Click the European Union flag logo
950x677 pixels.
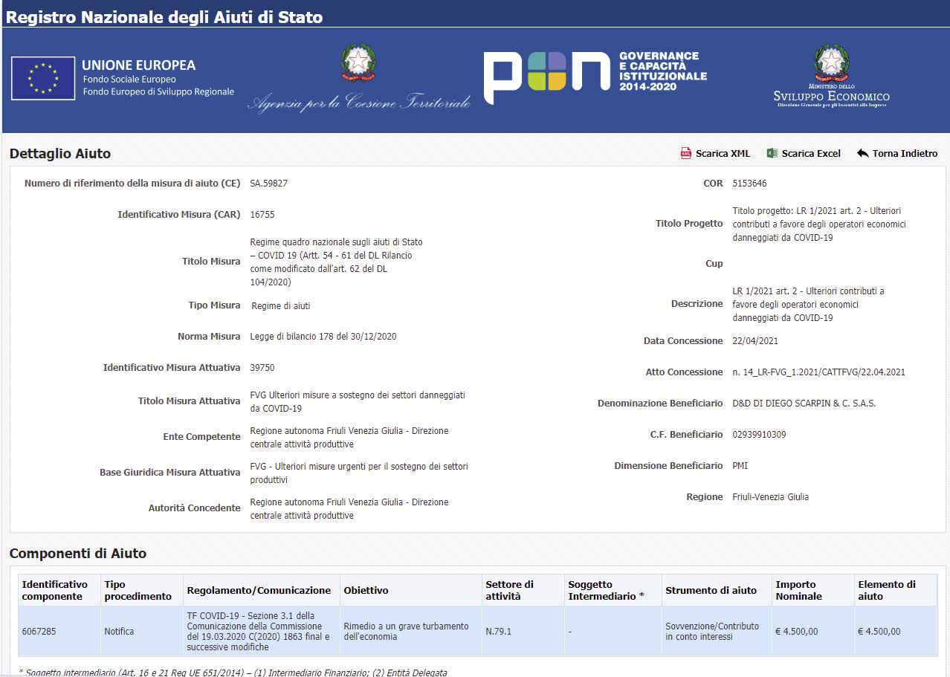43,78
